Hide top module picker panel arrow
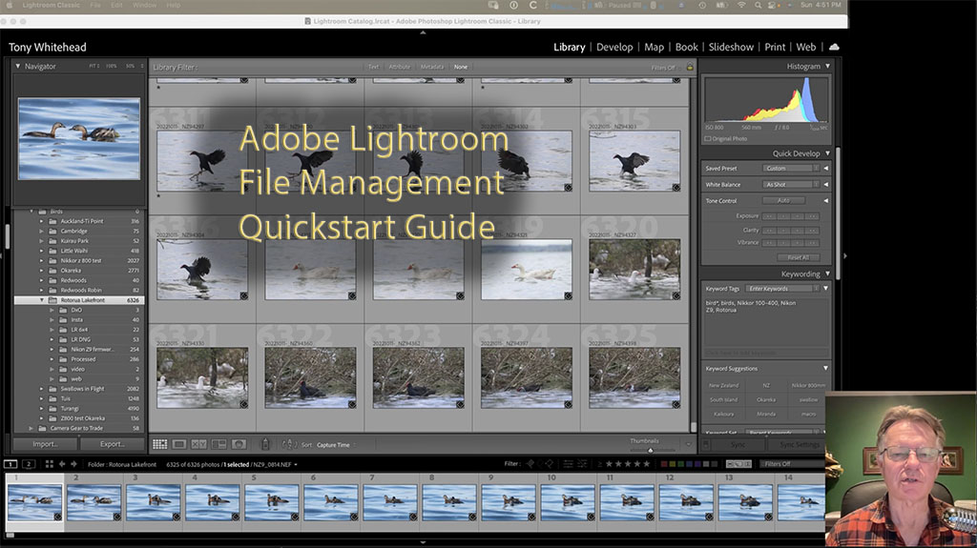Screen dimensions: 977x548 click(423, 32)
